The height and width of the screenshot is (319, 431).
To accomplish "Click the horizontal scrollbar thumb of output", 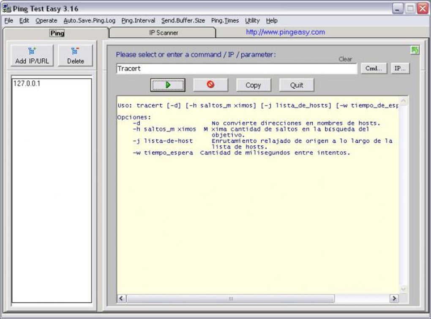I will [x=230, y=298].
